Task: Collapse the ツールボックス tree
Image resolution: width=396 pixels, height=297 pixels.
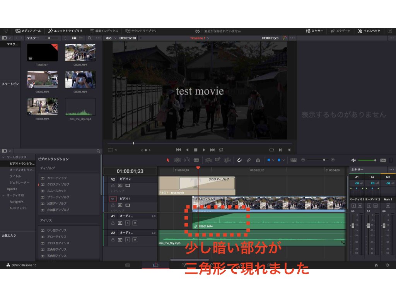Action: pyautogui.click(x=3, y=157)
